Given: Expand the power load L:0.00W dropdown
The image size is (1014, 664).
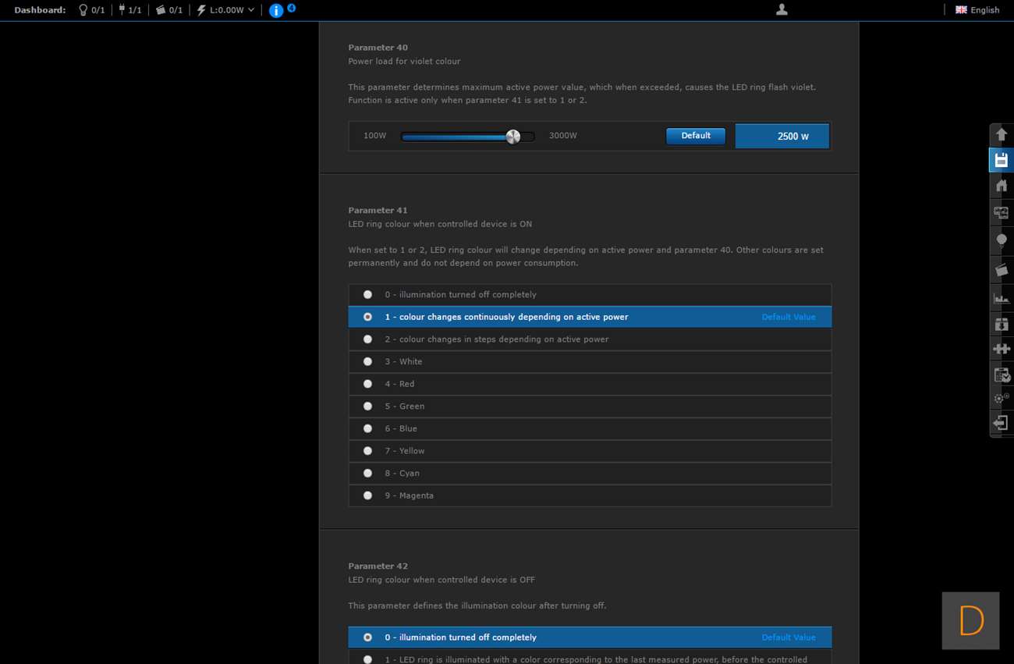Looking at the screenshot, I should [225, 10].
